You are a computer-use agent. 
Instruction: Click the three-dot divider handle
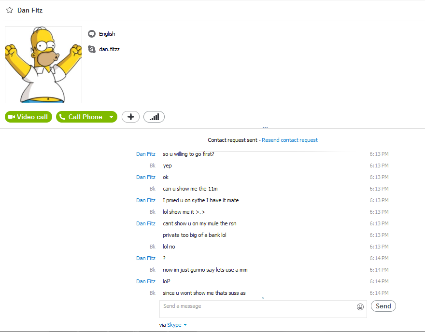265,127
